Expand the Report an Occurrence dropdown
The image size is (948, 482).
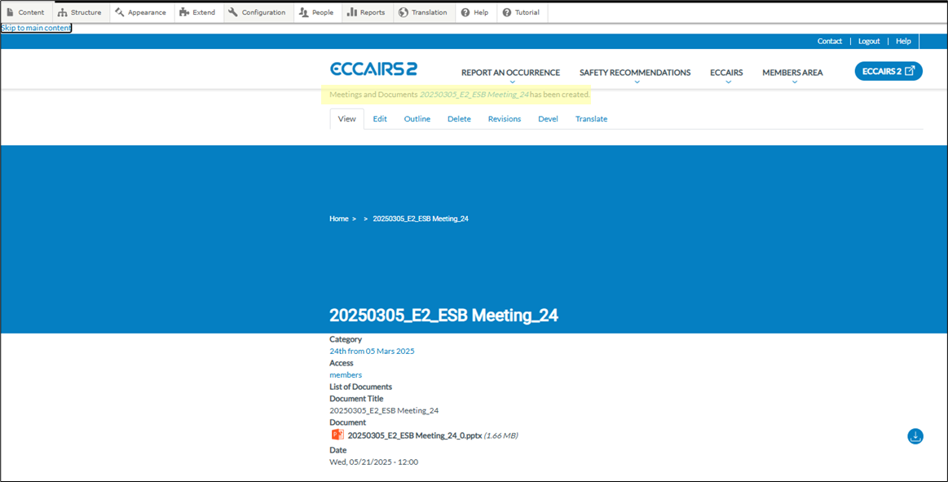[x=510, y=73]
